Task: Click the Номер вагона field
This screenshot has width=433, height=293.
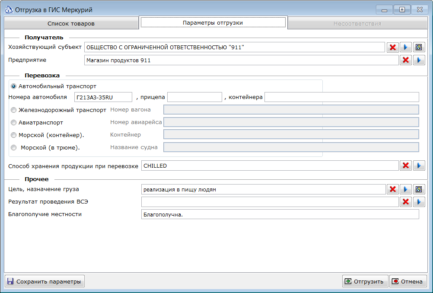Action: click(291, 110)
